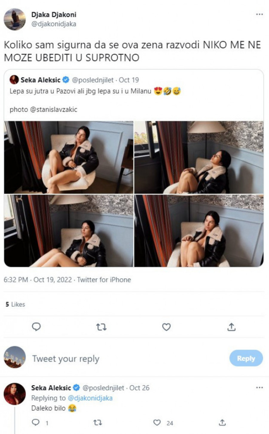Like the main tweet with heart icon
The height and width of the screenshot is (434, 269).
(166, 327)
